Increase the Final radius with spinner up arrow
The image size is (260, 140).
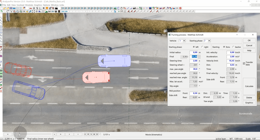point(199,56)
